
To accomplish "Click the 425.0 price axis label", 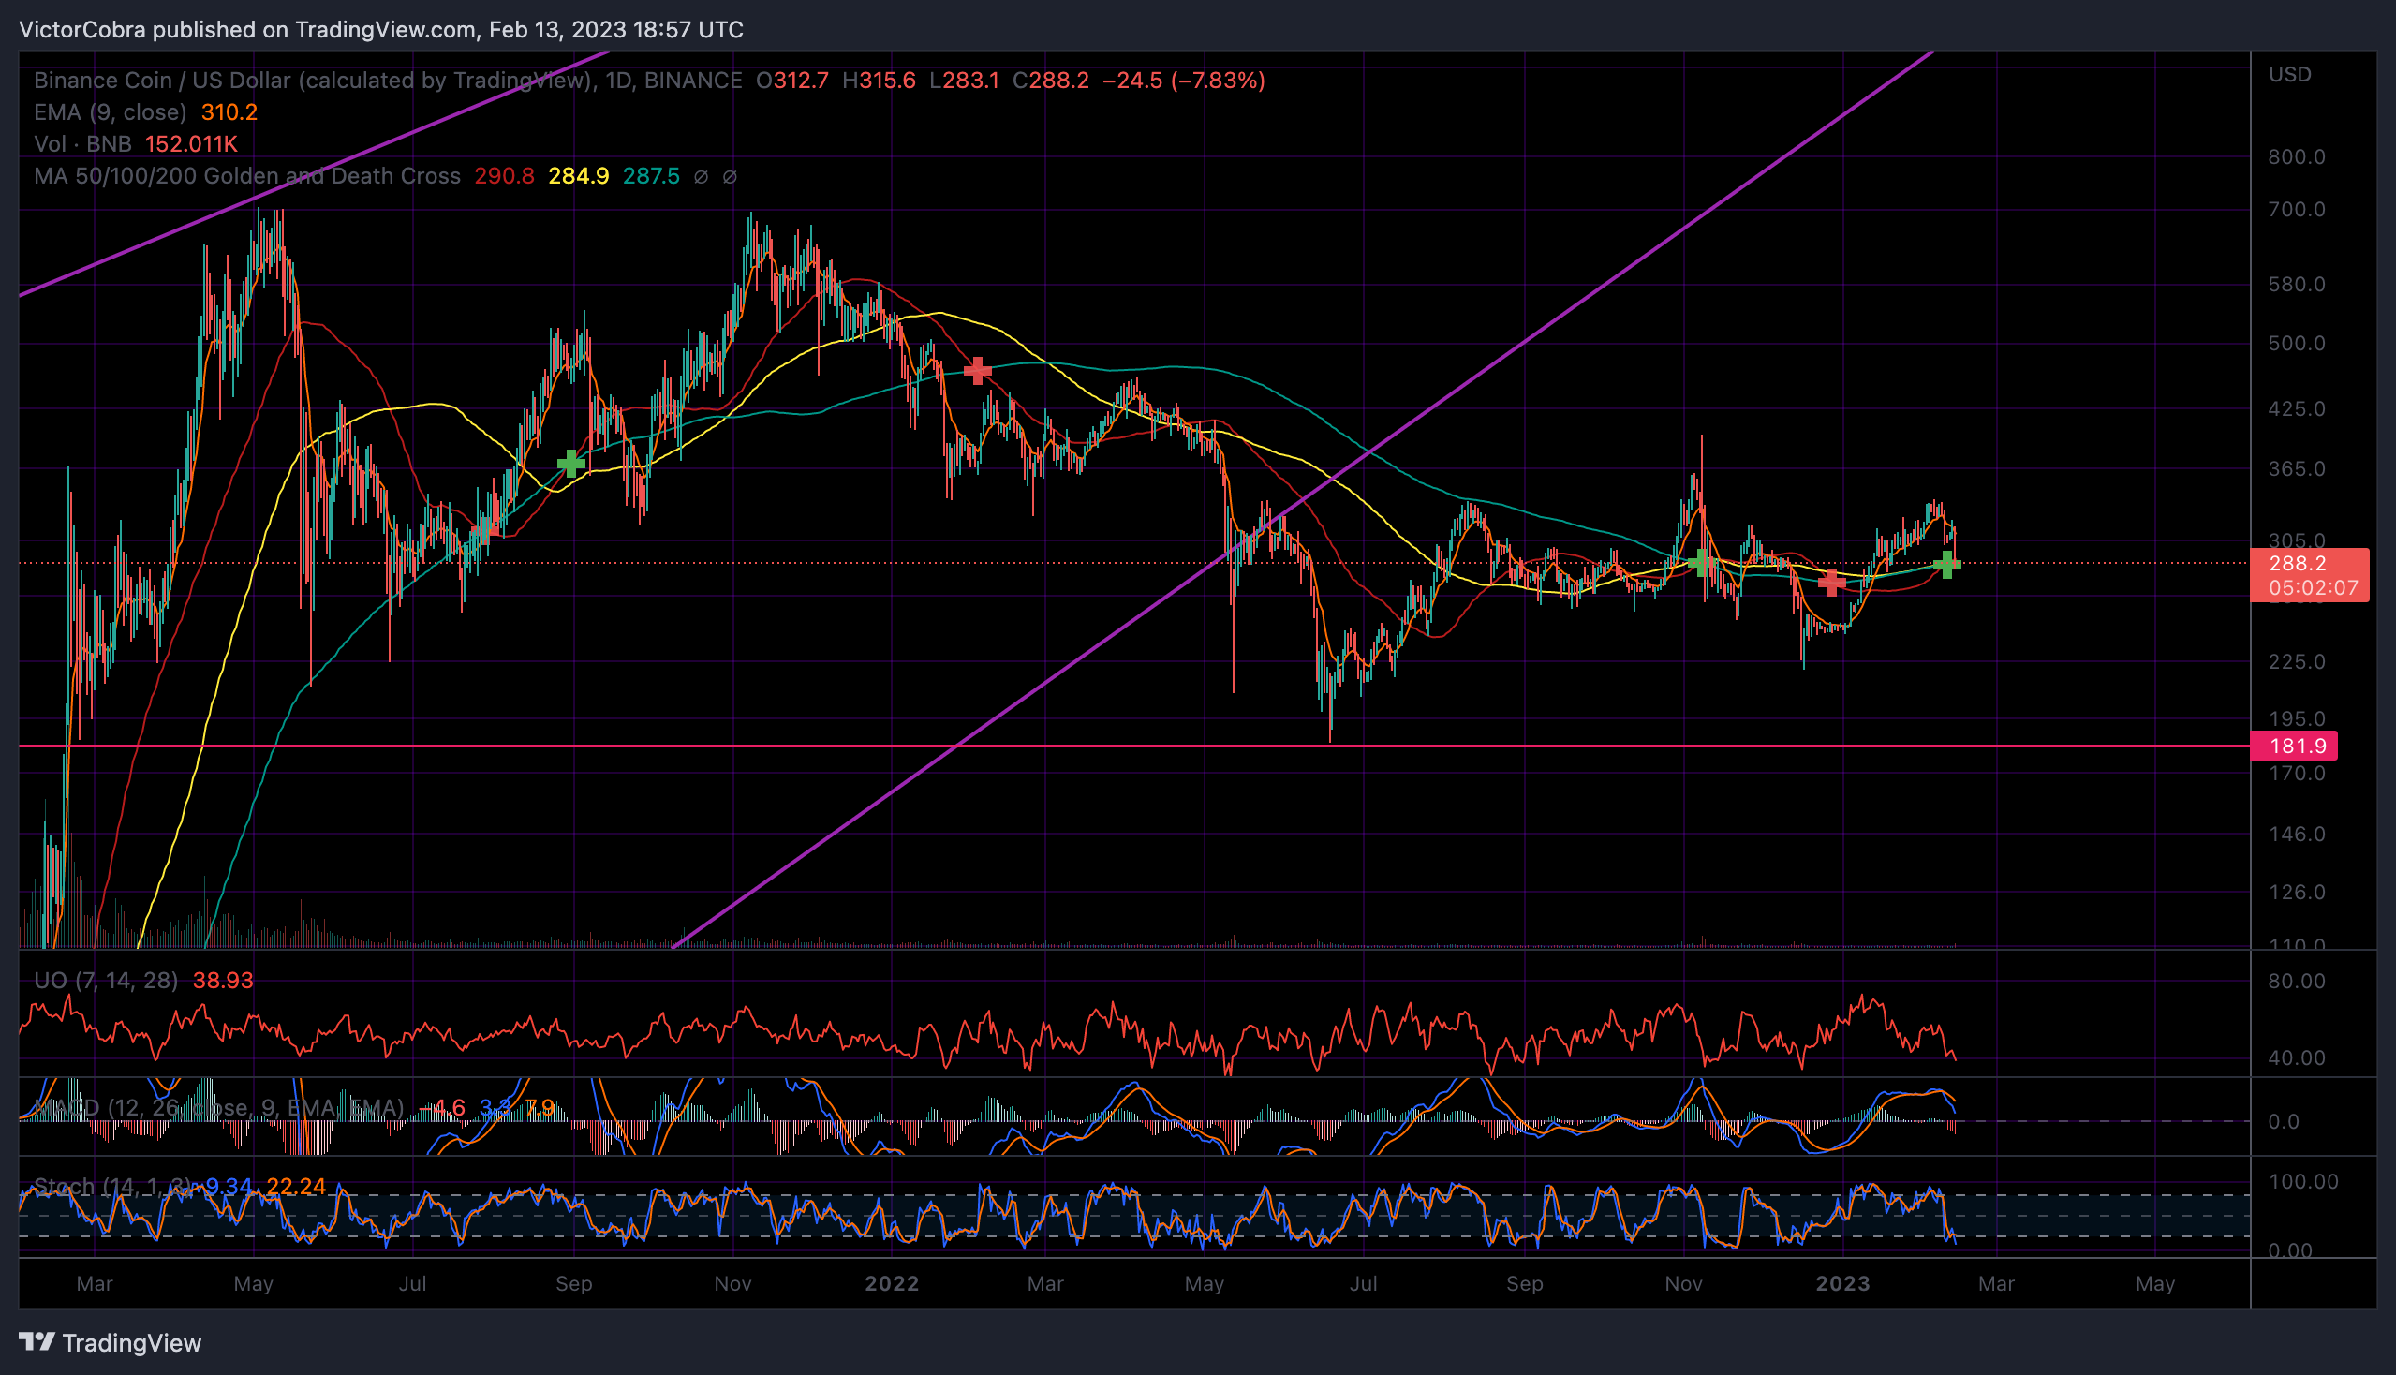I will (2297, 409).
